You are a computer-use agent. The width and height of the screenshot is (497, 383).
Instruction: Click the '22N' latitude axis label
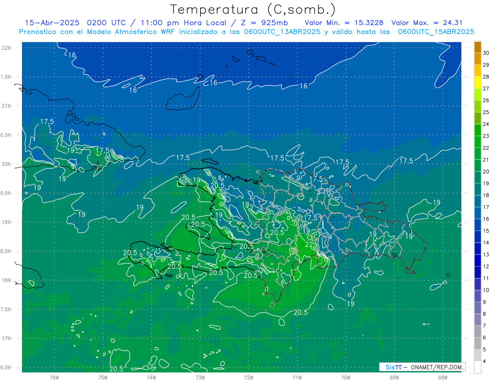(x=7, y=48)
